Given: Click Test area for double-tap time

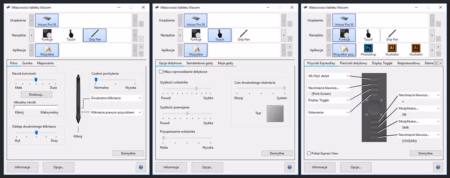Looking at the screenshot, I should tap(275, 114).
